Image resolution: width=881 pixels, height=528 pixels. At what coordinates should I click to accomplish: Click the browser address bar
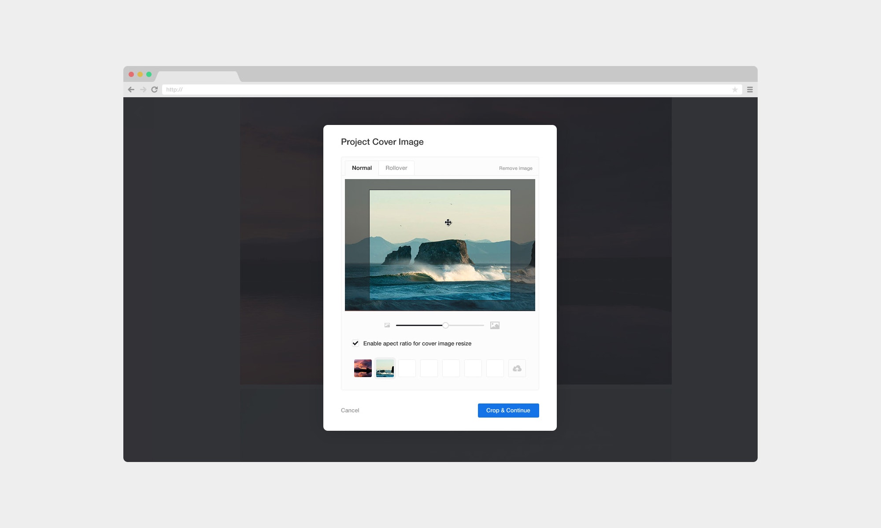click(x=440, y=90)
